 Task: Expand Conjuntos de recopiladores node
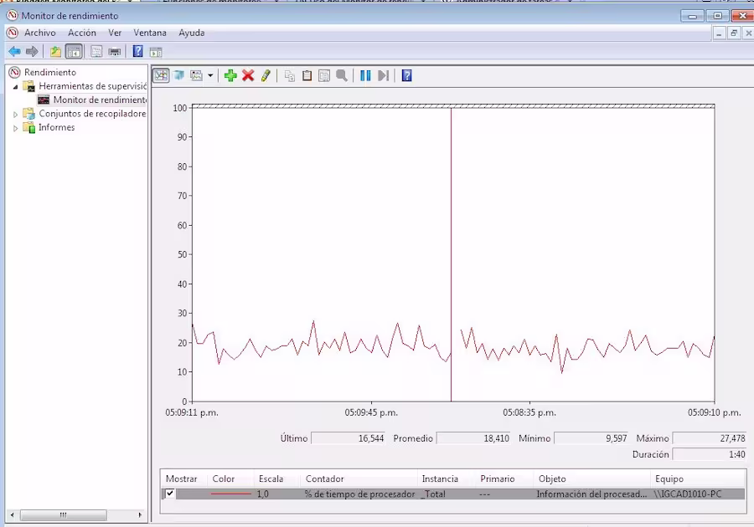coord(15,115)
